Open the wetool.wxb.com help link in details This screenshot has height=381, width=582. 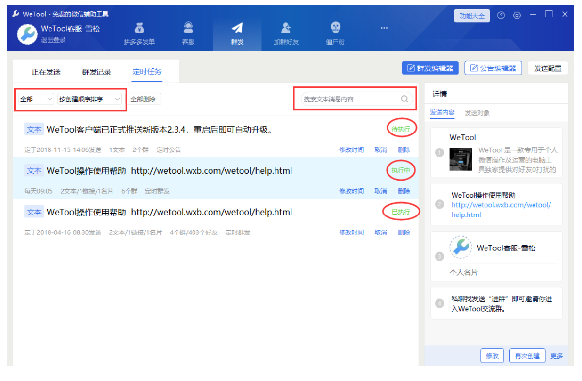pyautogui.click(x=501, y=210)
